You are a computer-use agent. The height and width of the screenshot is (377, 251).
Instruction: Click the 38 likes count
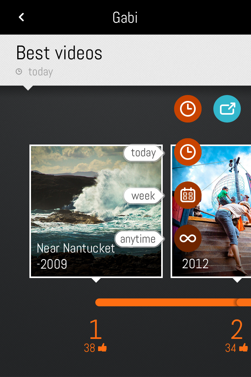tap(89, 348)
